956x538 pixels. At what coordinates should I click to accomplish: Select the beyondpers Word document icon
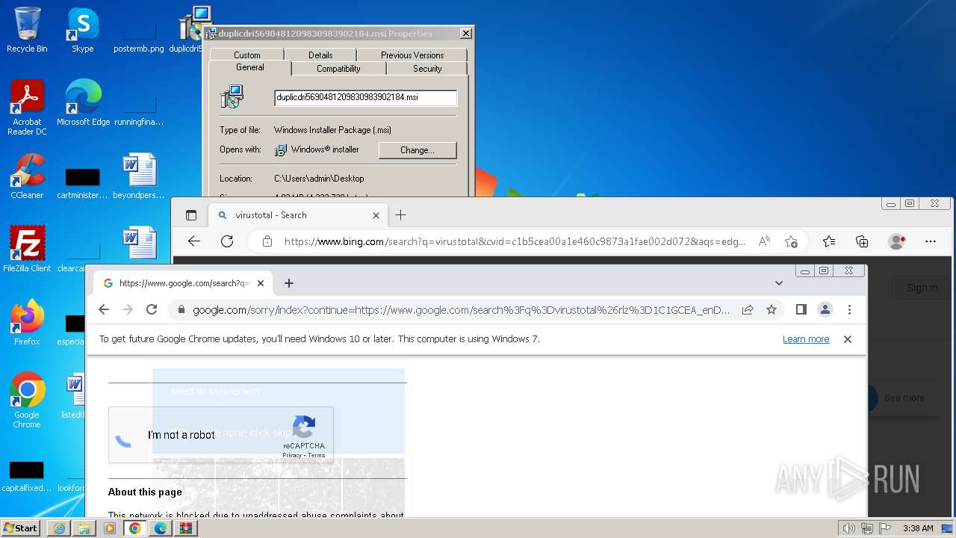tap(139, 176)
